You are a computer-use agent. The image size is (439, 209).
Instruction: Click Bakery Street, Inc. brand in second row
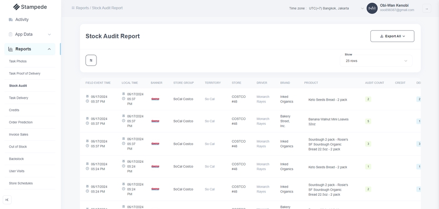point(285,121)
